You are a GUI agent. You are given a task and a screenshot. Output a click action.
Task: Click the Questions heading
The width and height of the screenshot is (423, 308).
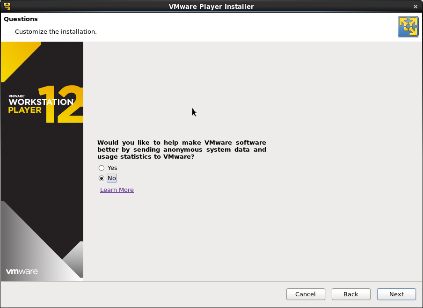(21, 19)
